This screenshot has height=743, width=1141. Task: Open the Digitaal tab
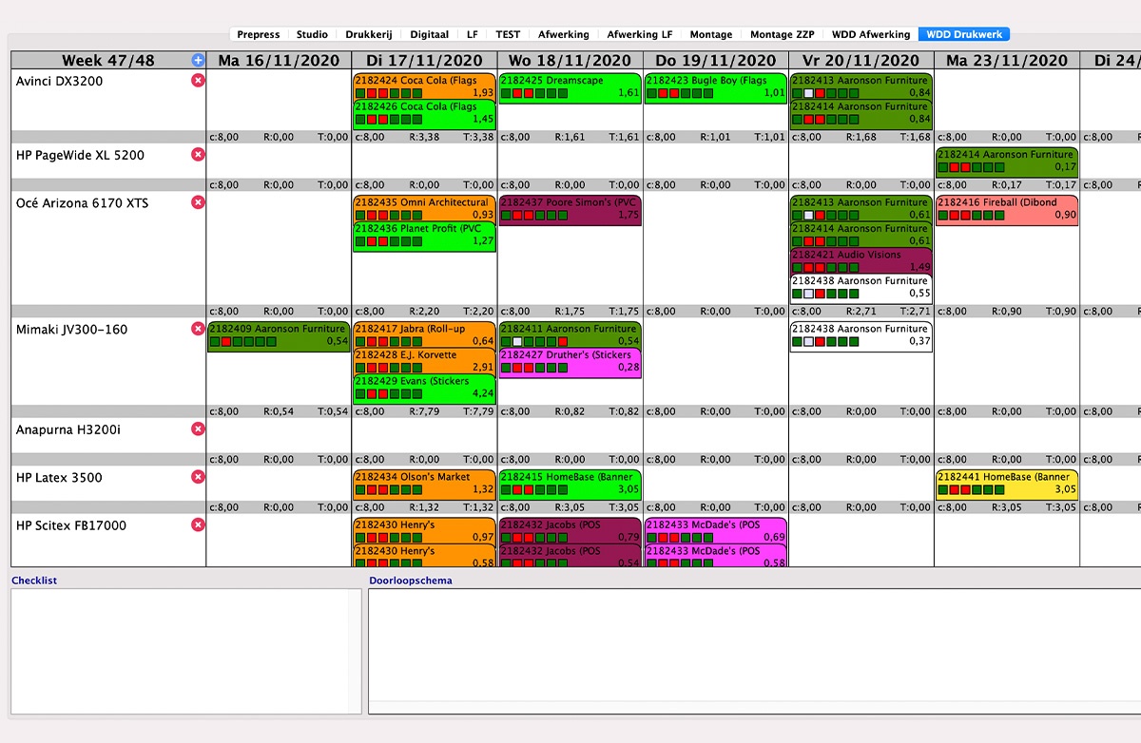(x=429, y=34)
